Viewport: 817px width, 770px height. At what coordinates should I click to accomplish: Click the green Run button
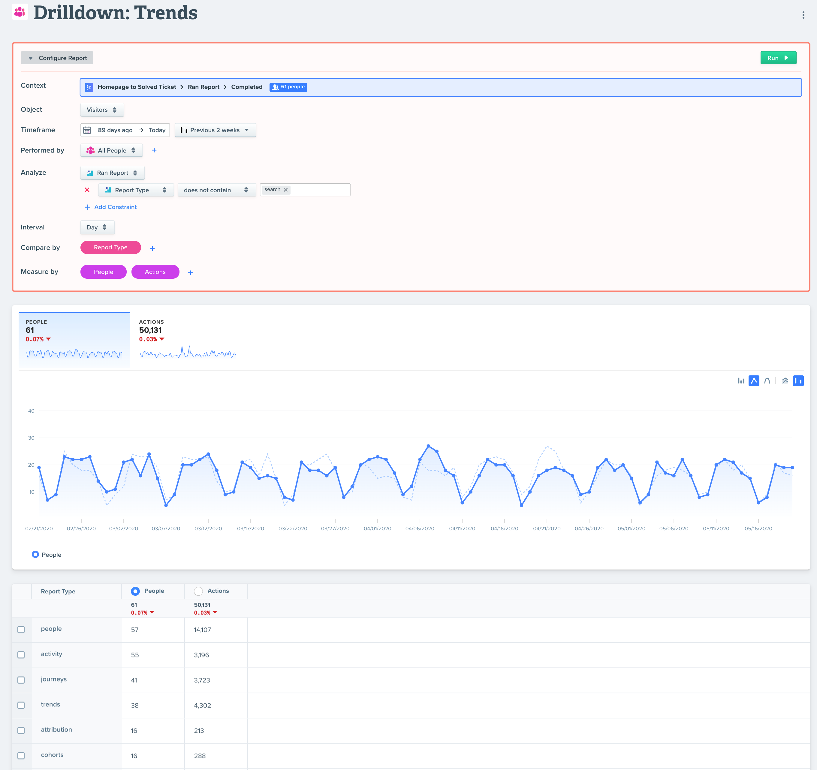tap(778, 58)
